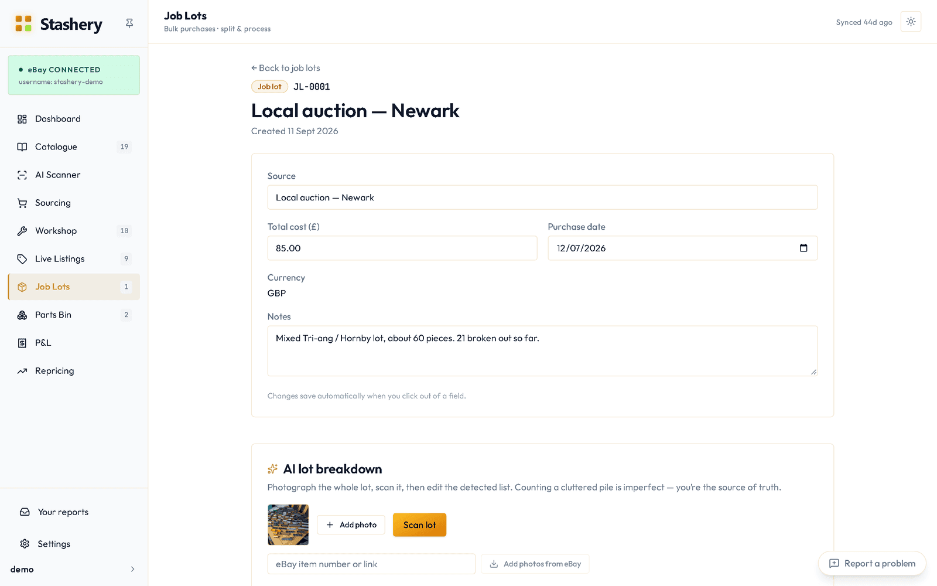
Task: Focus the eBay item number field
Action: pos(371,564)
